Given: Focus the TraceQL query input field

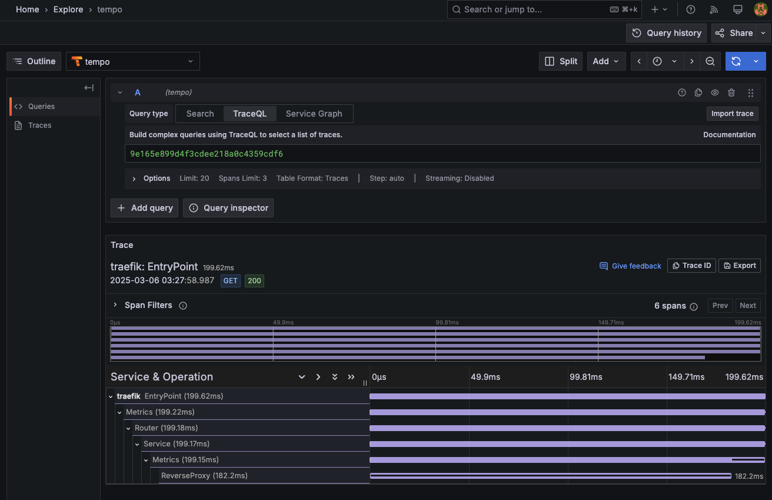Looking at the screenshot, I should 442,154.
